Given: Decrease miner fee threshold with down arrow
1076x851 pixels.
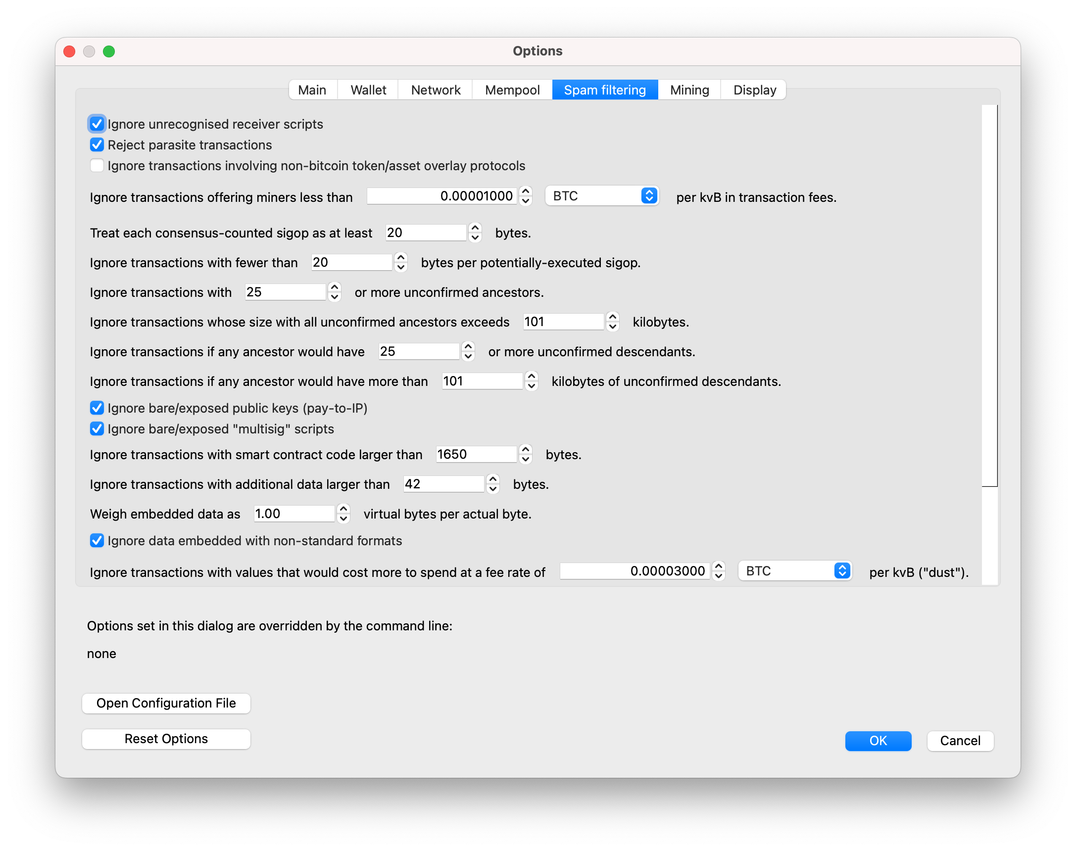Looking at the screenshot, I should pyautogui.click(x=525, y=201).
